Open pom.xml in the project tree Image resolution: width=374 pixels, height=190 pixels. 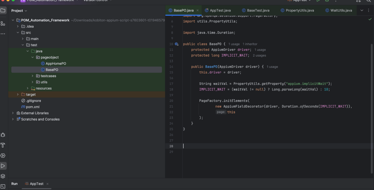33,107
